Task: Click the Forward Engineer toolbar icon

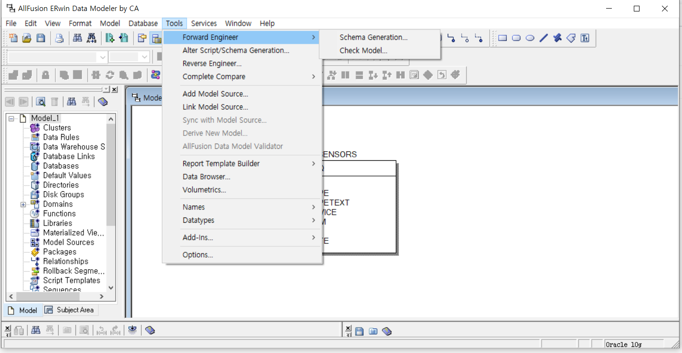Action: coord(110,38)
